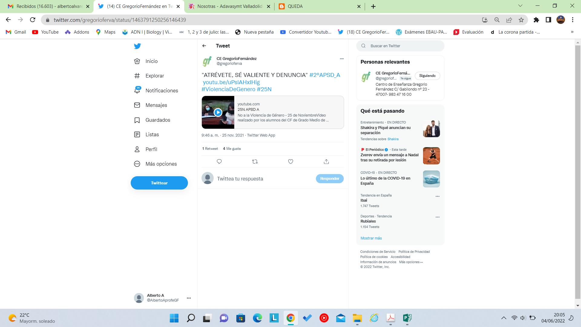Open the Windows Start button

(174, 318)
